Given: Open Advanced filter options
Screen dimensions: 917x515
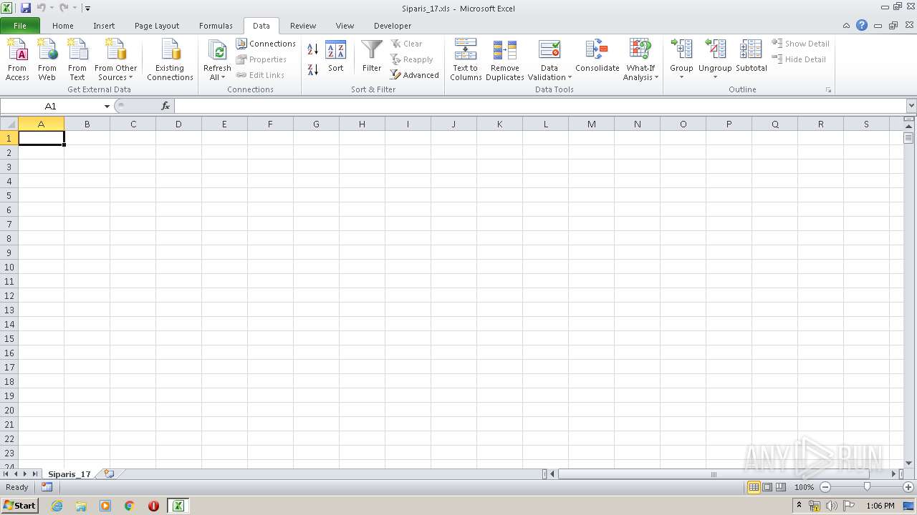Looking at the screenshot, I should point(415,75).
